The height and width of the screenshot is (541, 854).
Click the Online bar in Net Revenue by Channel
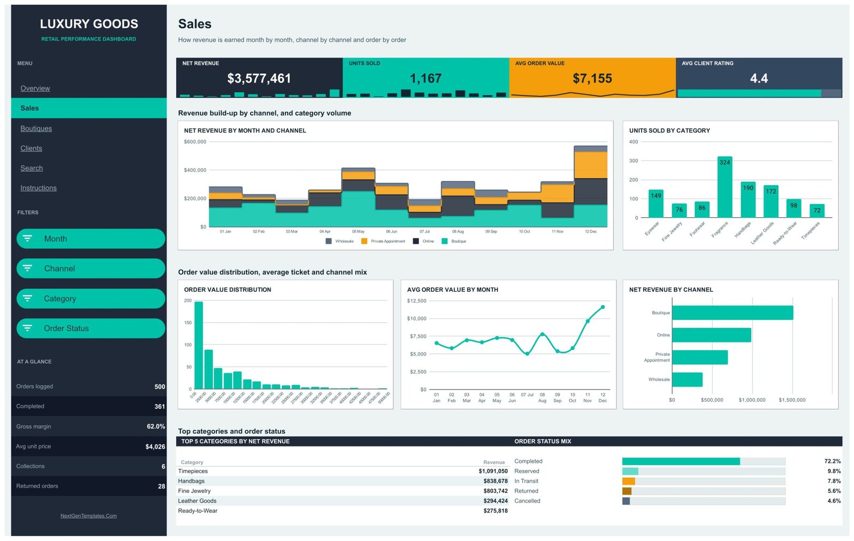(x=711, y=335)
